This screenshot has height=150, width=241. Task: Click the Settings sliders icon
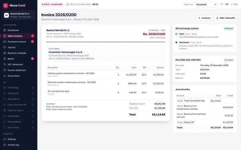pos(5,139)
